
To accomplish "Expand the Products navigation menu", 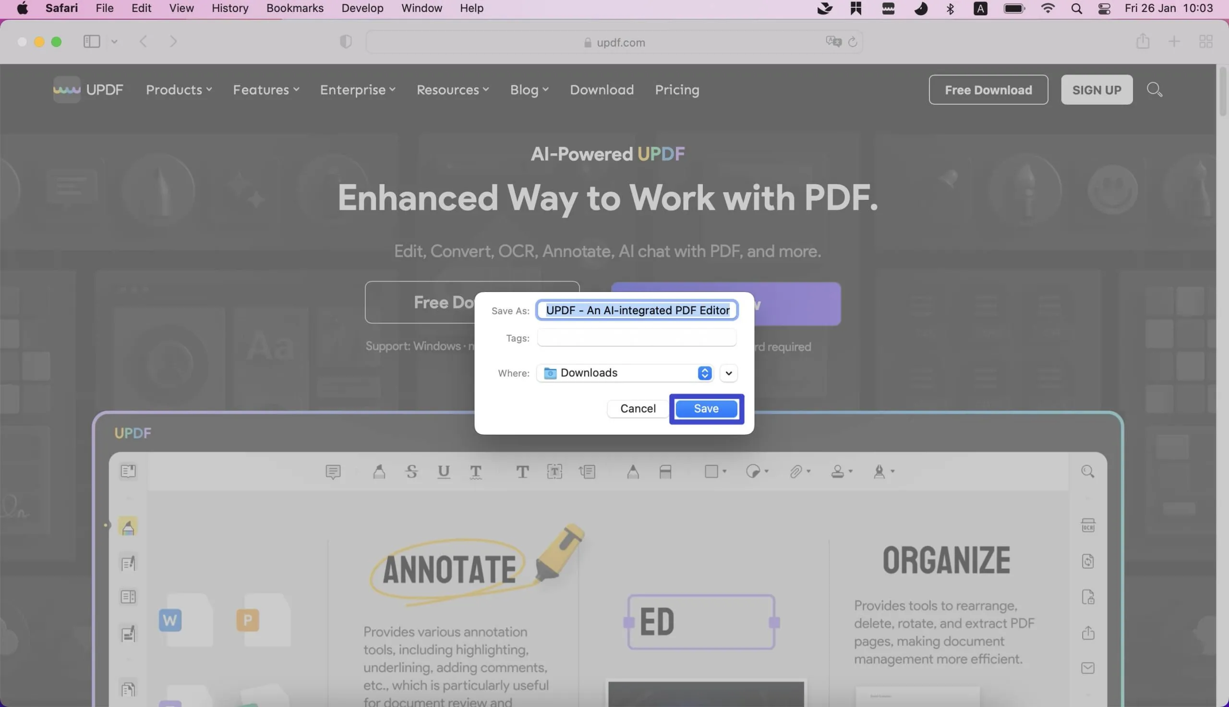I will pos(177,89).
